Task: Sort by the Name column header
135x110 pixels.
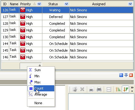Action: 14,4
